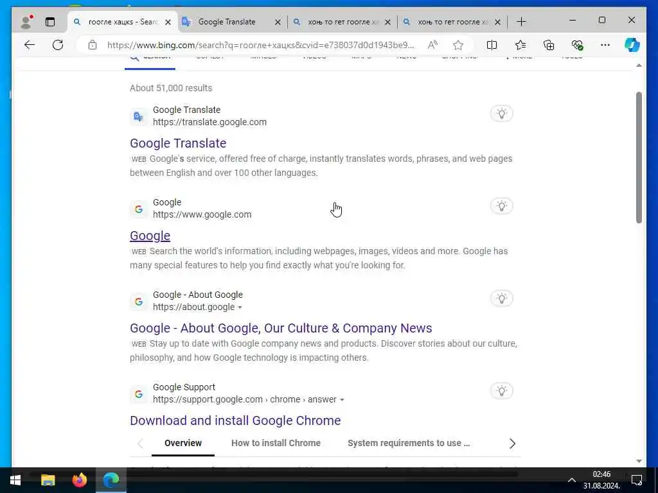Open the Edge profile icon
The width and height of the screenshot is (658, 493).
27,21
